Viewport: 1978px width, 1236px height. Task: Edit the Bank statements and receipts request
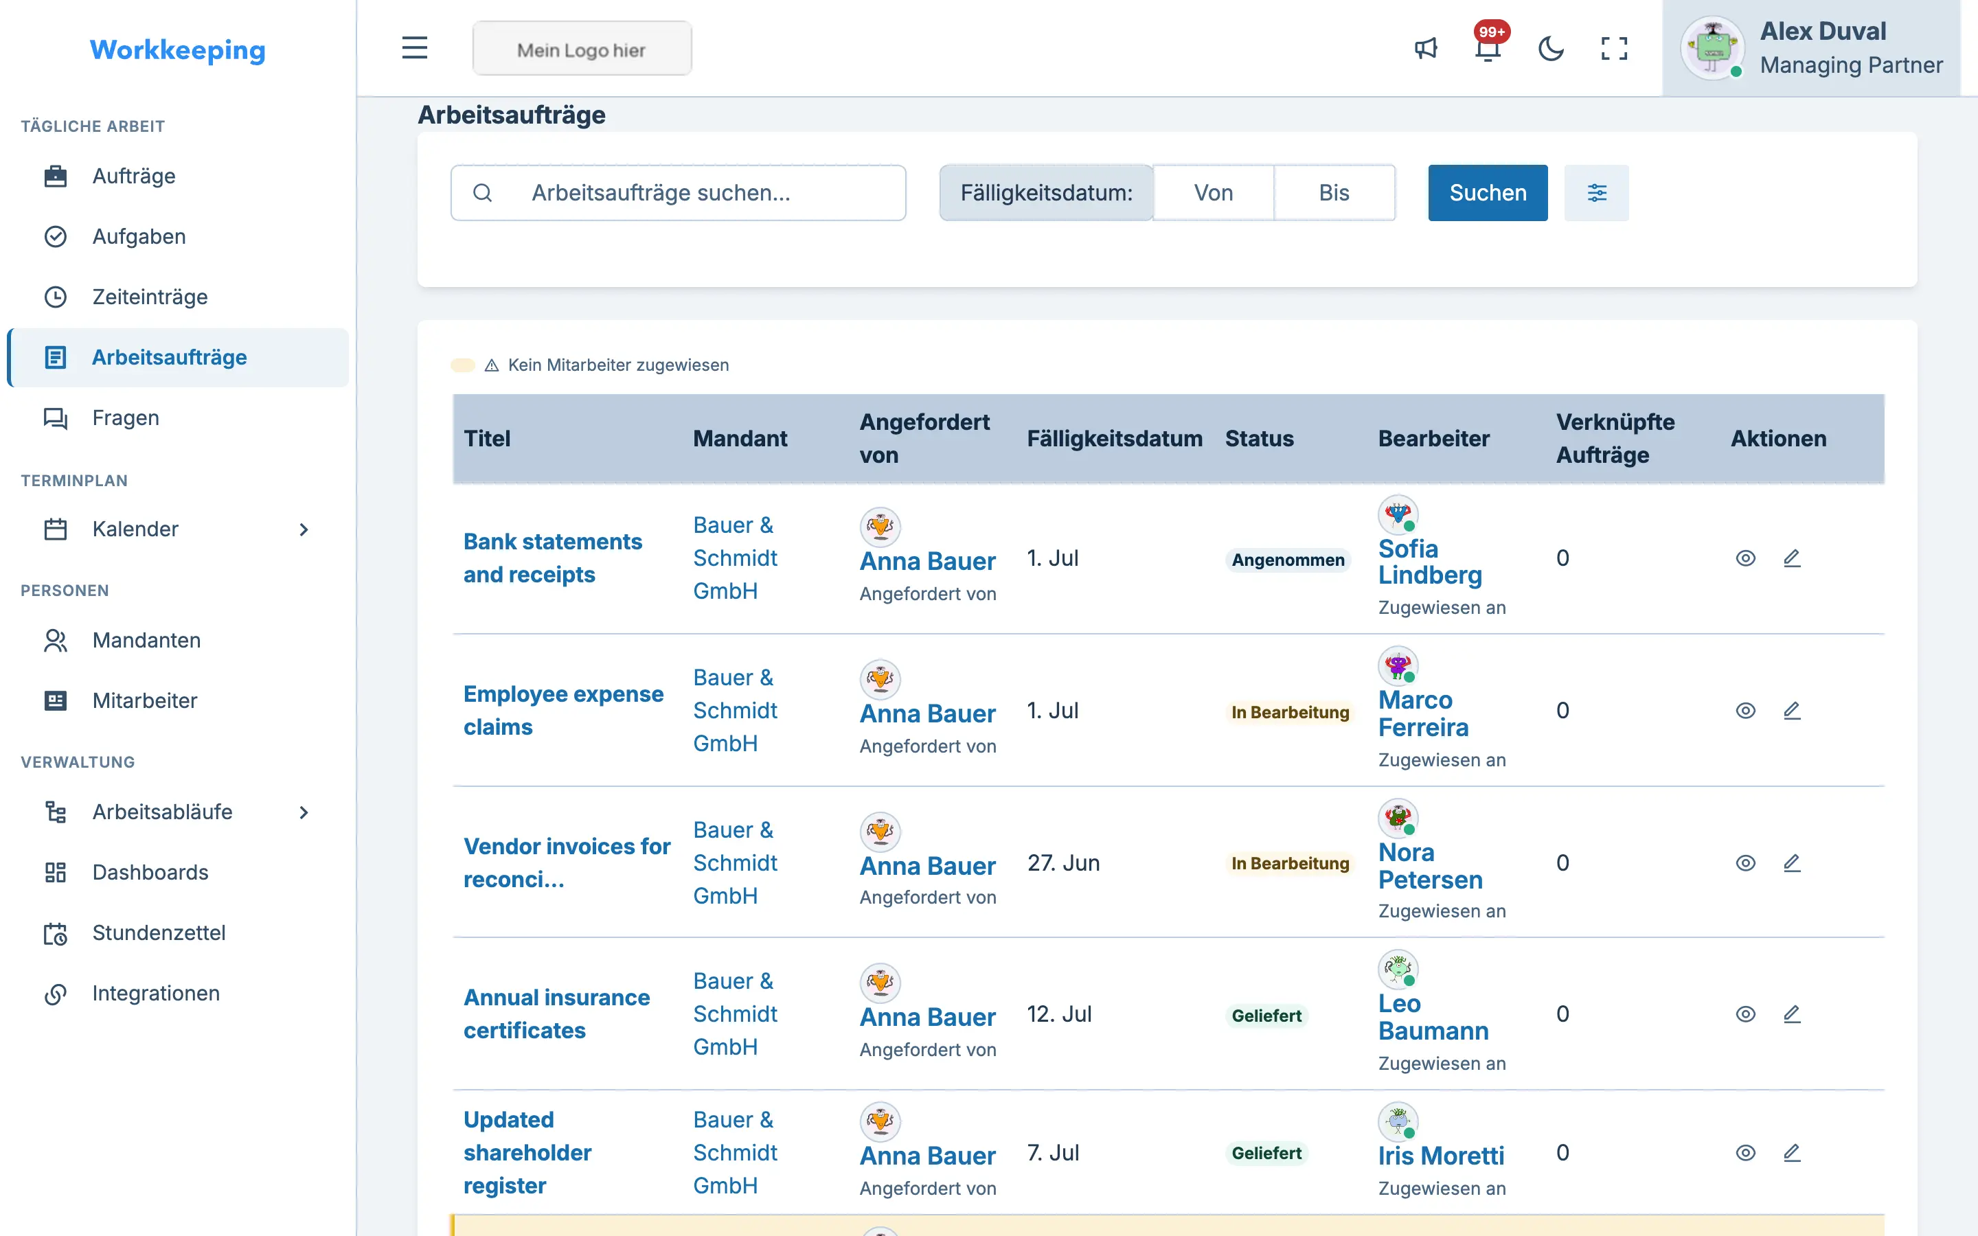1792,558
